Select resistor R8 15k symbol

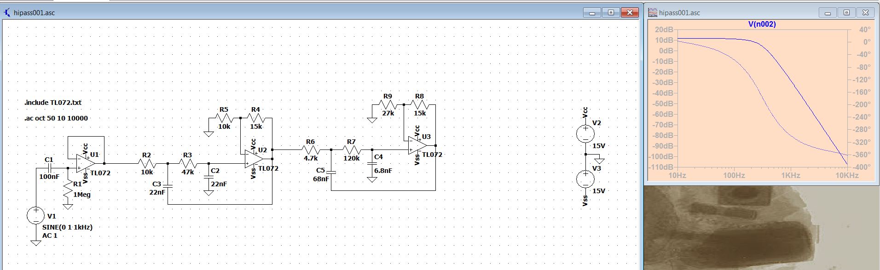pyautogui.click(x=419, y=105)
